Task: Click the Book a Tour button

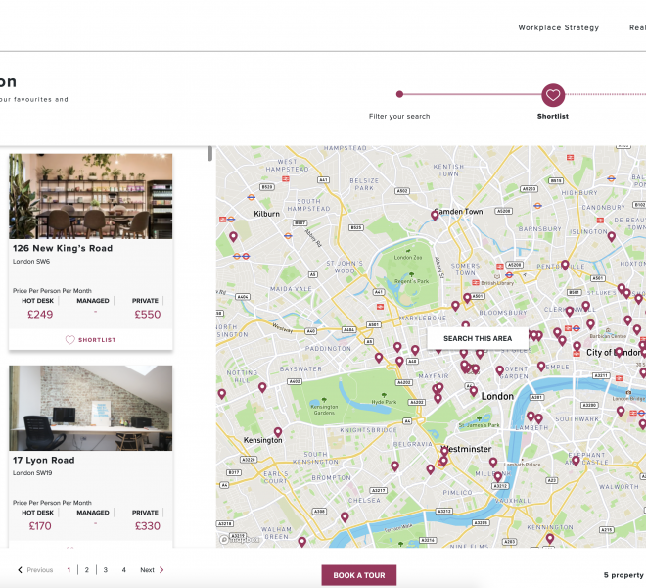Action: [x=359, y=575]
